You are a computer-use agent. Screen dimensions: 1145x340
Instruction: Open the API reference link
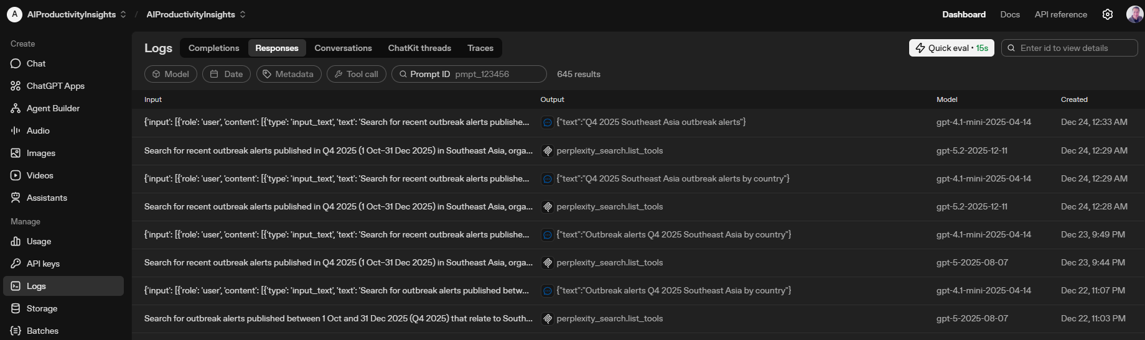[1060, 14]
